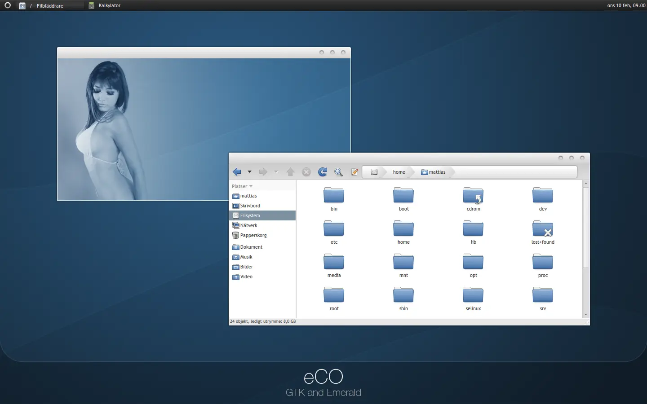The image size is (647, 404).
Task: Click the root filesystem path bar button
Action: pyautogui.click(x=374, y=172)
